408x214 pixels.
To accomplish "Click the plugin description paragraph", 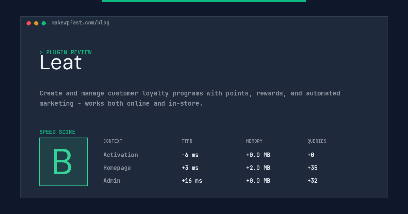I will coord(190,98).
